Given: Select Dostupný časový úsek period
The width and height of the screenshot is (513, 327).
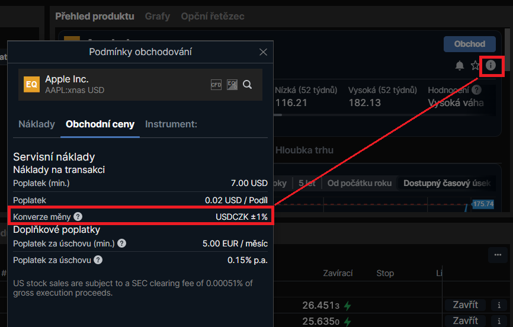Looking at the screenshot, I should point(447,183).
